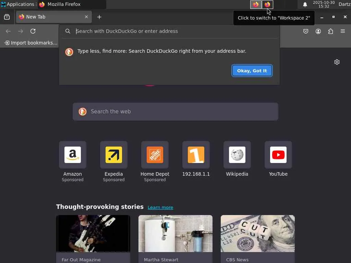Open the list all tabs icon

7,17
